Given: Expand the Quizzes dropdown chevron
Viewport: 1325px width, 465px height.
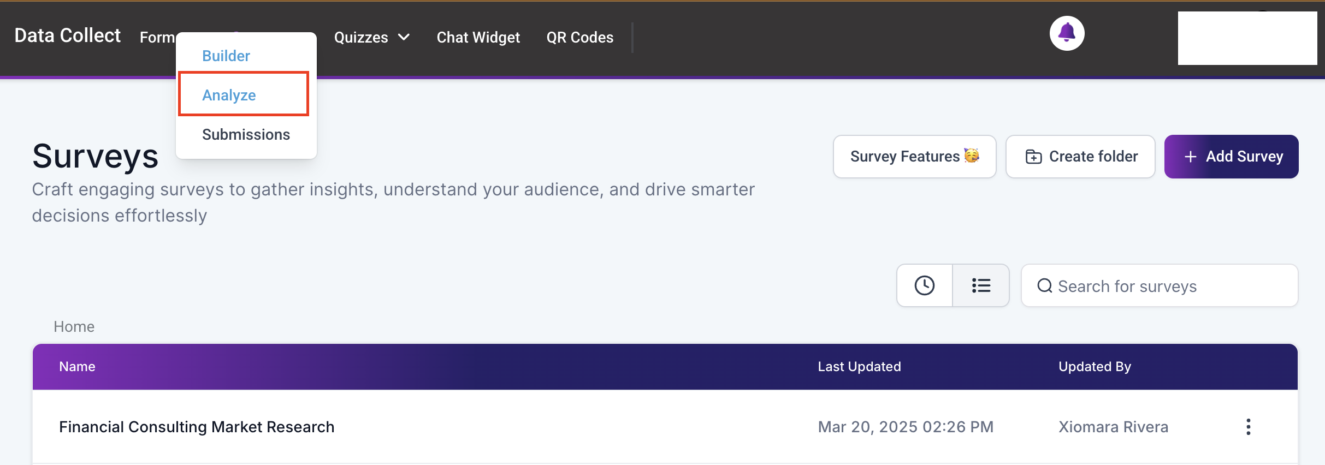Looking at the screenshot, I should click(404, 37).
